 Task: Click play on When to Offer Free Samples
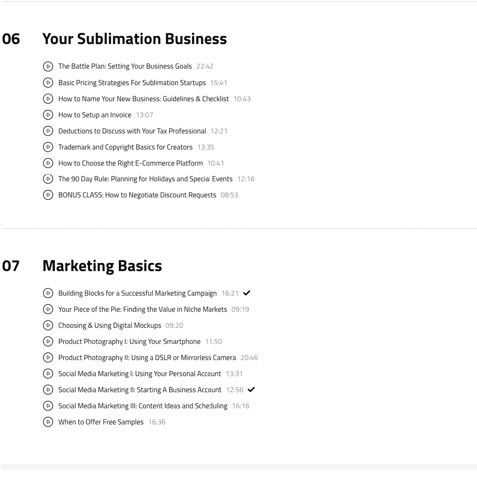coord(48,422)
